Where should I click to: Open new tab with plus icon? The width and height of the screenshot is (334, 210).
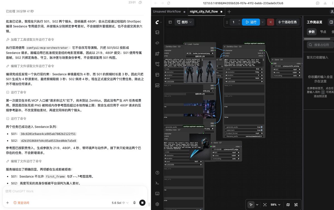(229, 11)
